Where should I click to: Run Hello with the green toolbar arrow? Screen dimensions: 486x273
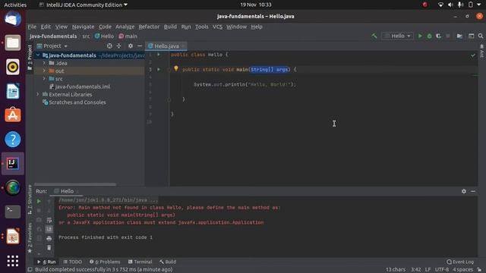pyautogui.click(x=420, y=36)
